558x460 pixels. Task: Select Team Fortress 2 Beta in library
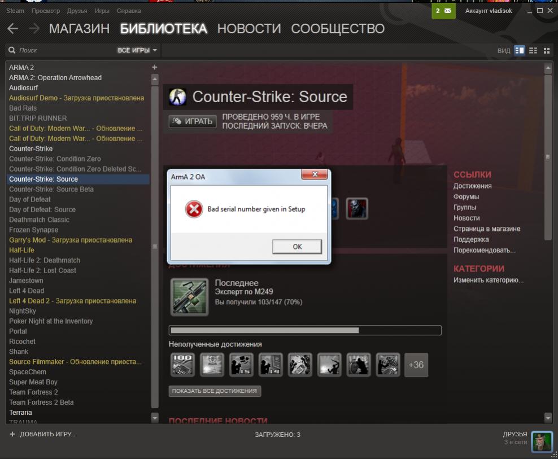tap(79, 402)
